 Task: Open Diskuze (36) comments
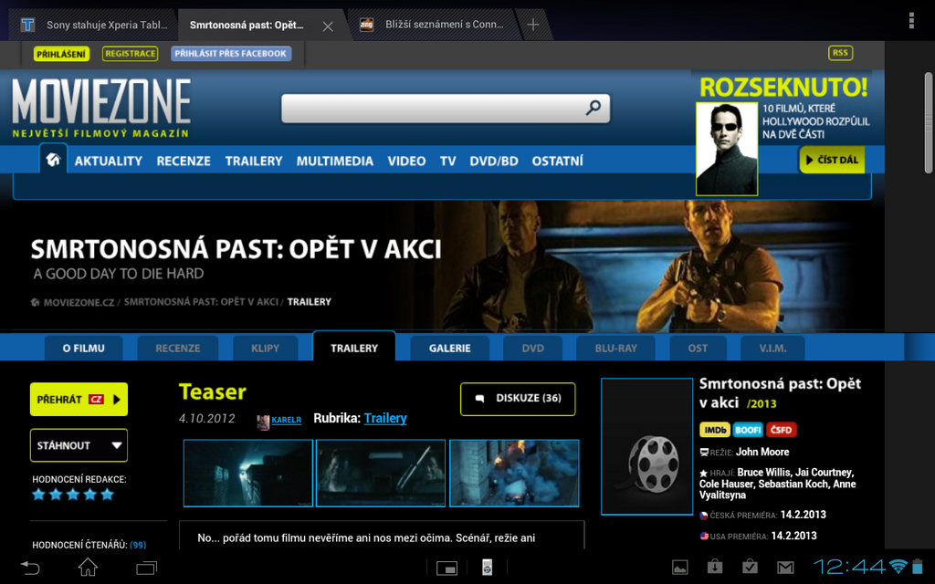(518, 398)
